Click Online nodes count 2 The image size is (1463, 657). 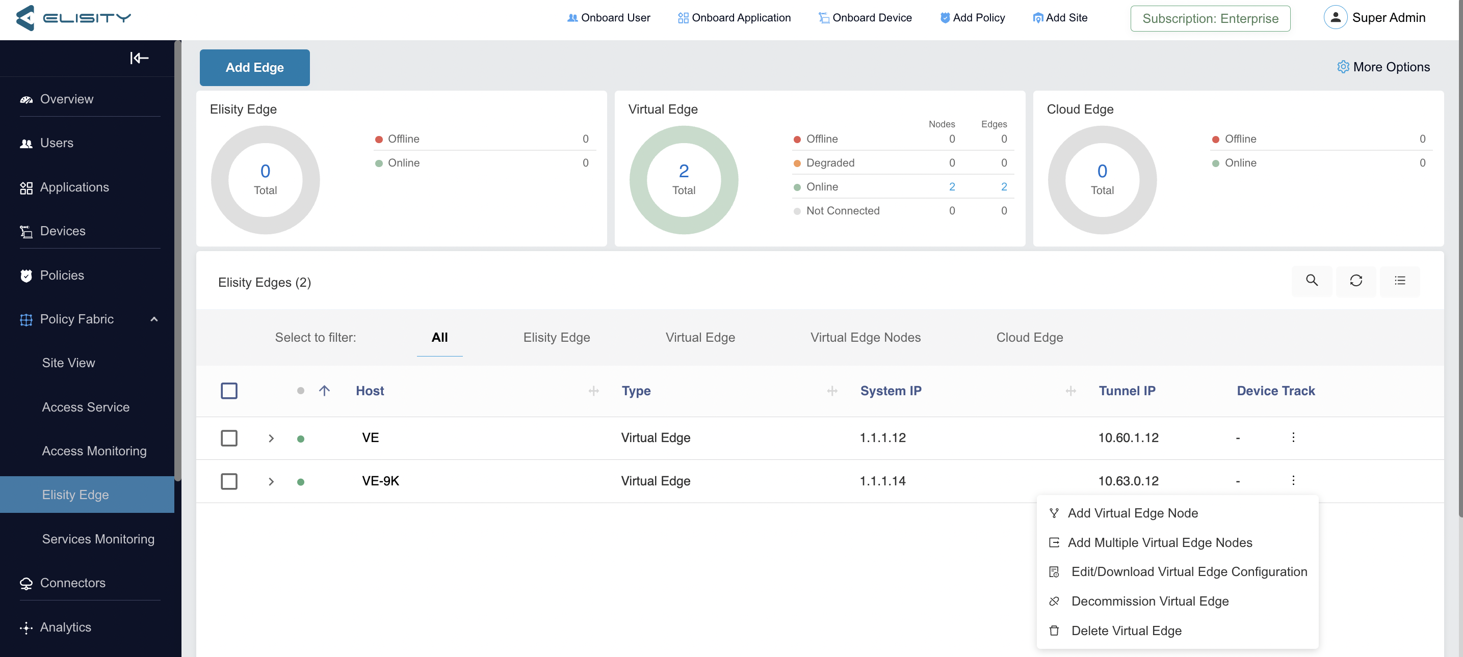(x=952, y=187)
